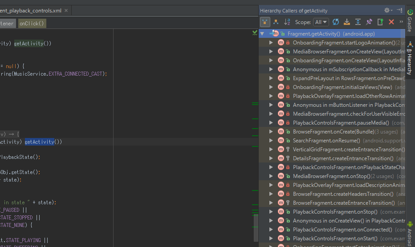Screen dimensions: 415x247
Task: Open hierarchy panel gear settings
Action: point(388,10)
